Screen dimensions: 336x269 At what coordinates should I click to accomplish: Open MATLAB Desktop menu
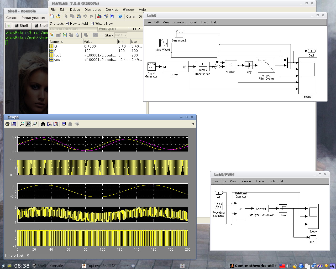[x=112, y=10]
